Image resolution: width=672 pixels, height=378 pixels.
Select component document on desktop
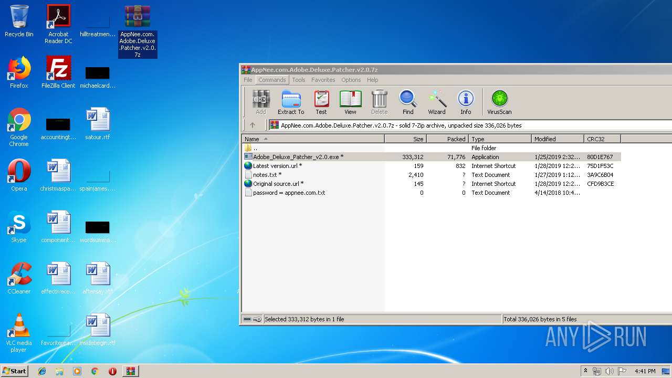(x=58, y=227)
